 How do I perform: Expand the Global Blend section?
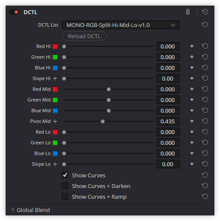click(x=13, y=210)
